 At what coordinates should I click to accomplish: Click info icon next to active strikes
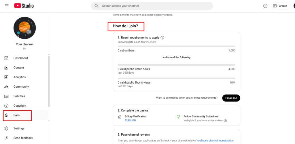pos(225,121)
